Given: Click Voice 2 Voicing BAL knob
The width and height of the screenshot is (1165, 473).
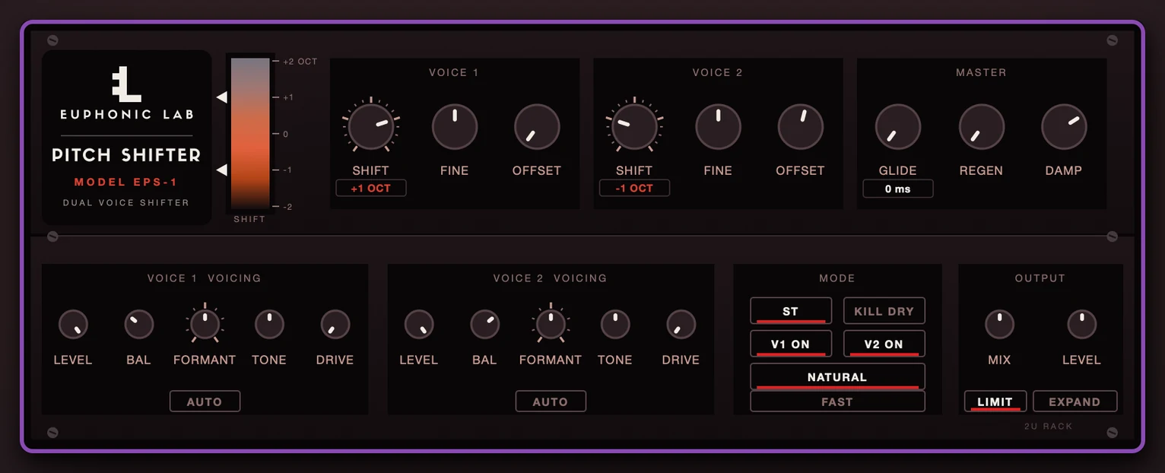Looking at the screenshot, I should pos(484,325).
